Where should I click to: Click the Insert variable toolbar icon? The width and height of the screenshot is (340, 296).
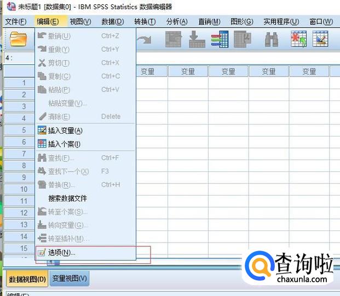tap(320, 39)
